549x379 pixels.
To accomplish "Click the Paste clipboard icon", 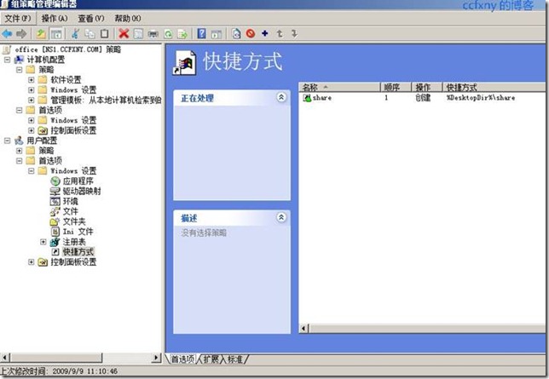I will (x=104, y=34).
